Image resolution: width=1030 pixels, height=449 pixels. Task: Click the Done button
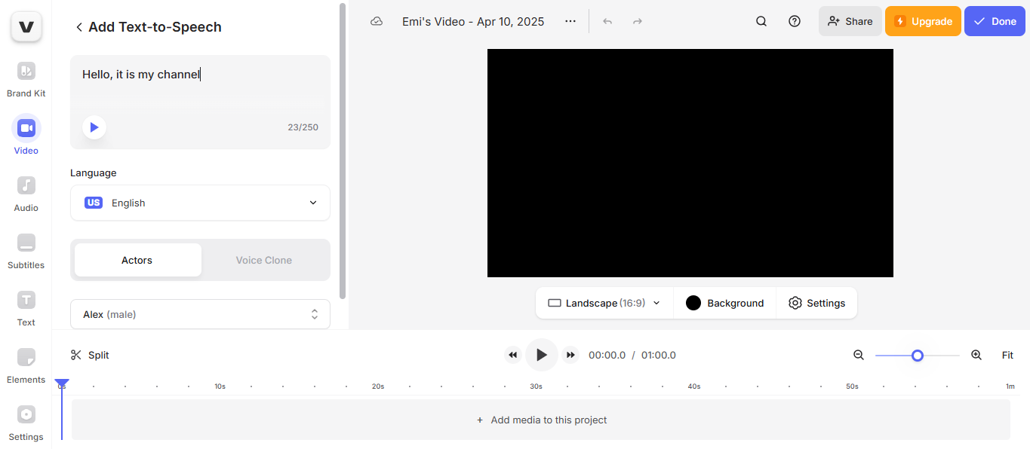click(994, 21)
